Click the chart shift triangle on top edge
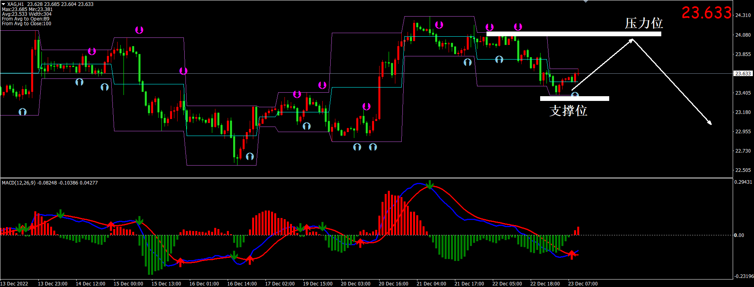The width and height of the screenshot is (754, 287). click(x=586, y=2)
